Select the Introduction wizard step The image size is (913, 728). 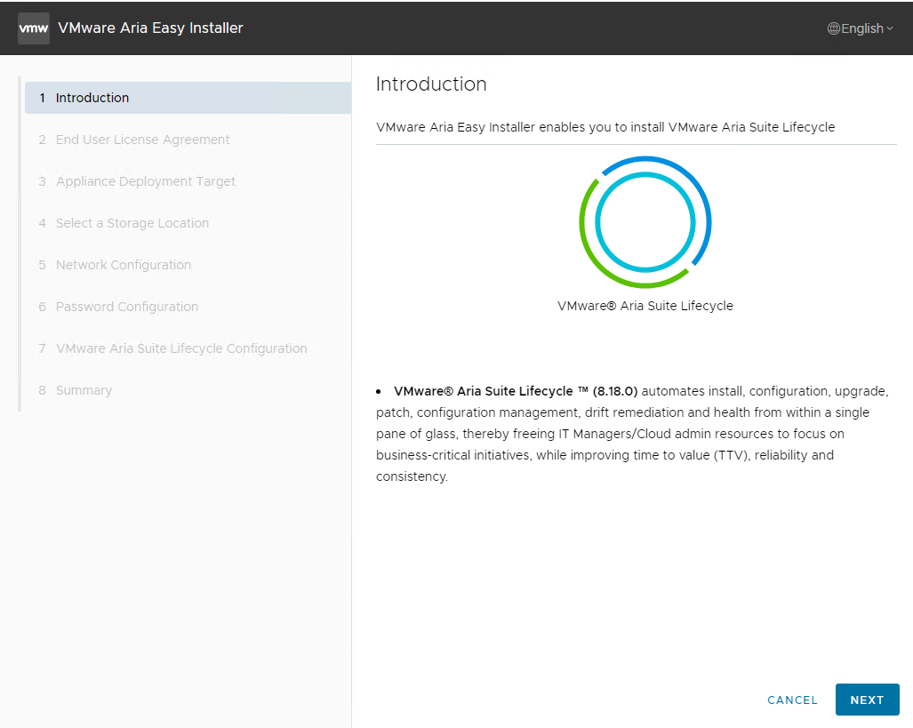188,98
